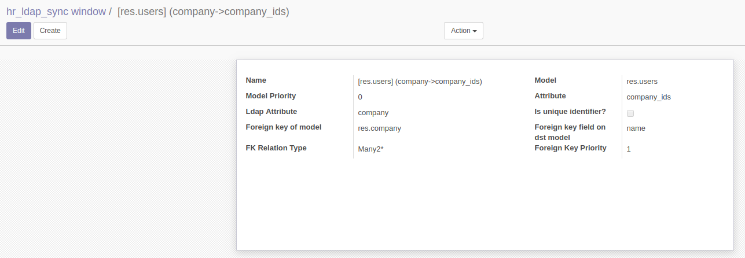Click the company_ids Attribute value
Viewport: 745px width, 258px height.
(x=648, y=97)
